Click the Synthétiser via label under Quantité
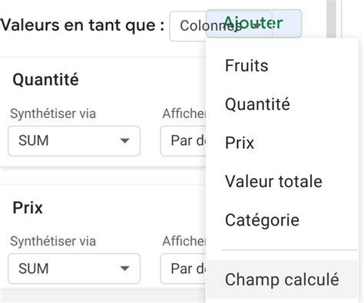Image resolution: width=364 pixels, height=303 pixels. coord(53,114)
